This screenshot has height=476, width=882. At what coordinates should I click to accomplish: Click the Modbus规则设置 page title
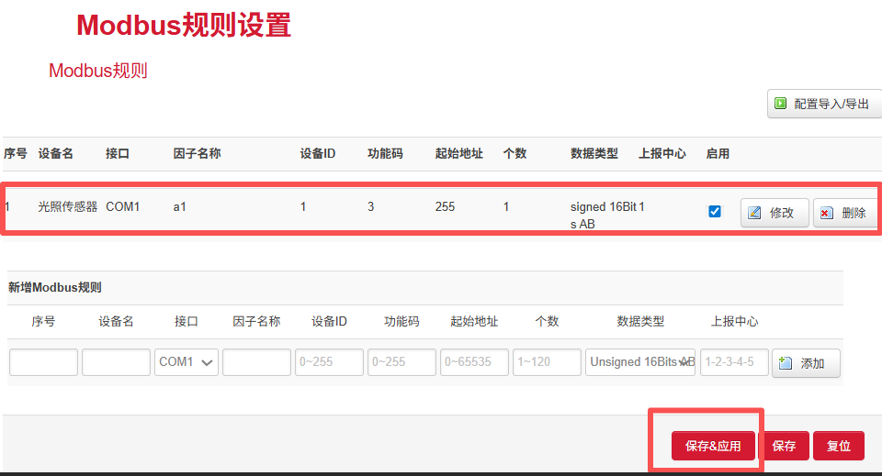184,26
